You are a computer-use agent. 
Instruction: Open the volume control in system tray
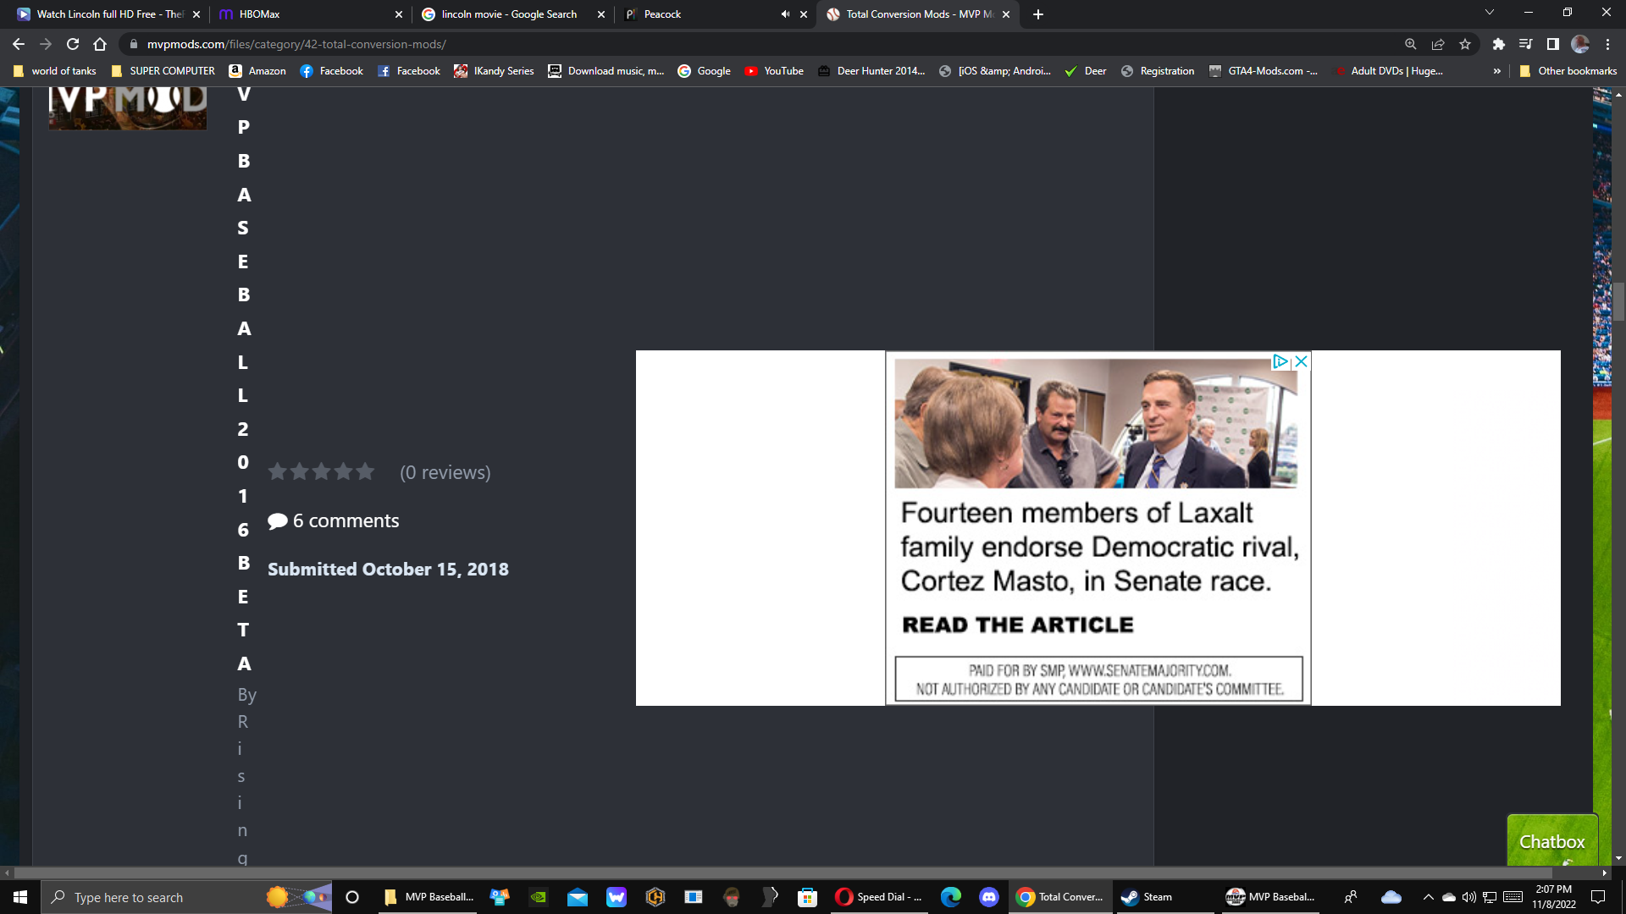(1468, 897)
